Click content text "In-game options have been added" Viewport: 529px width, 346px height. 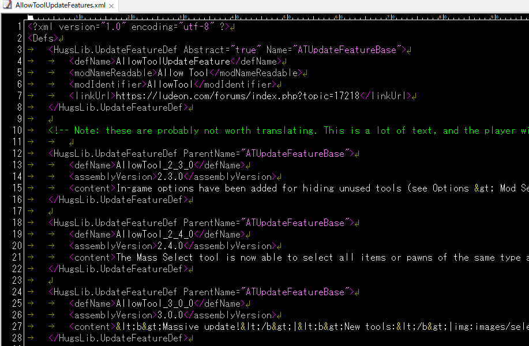click(196, 188)
